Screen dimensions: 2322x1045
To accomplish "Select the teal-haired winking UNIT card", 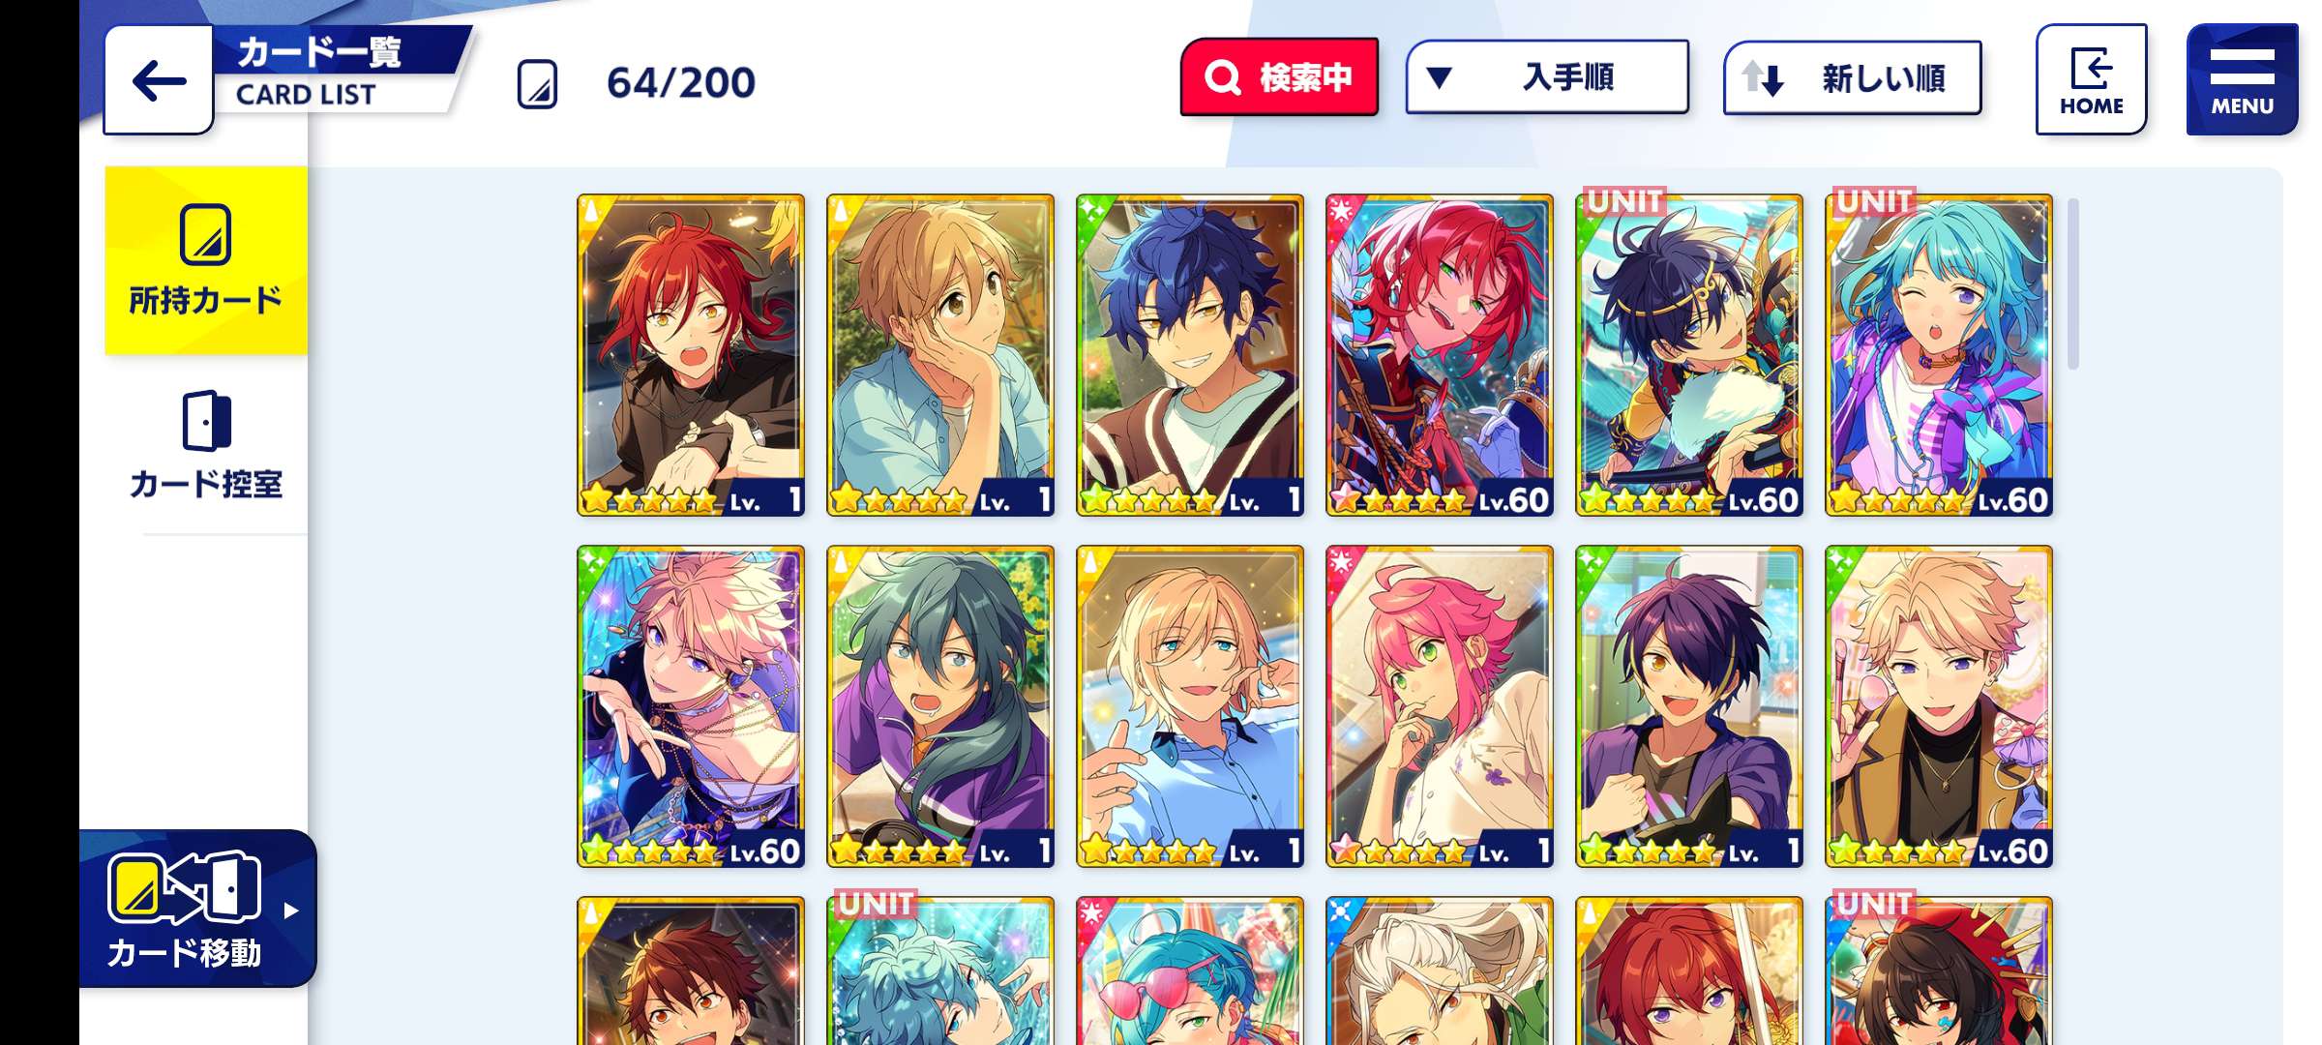I will [1939, 355].
